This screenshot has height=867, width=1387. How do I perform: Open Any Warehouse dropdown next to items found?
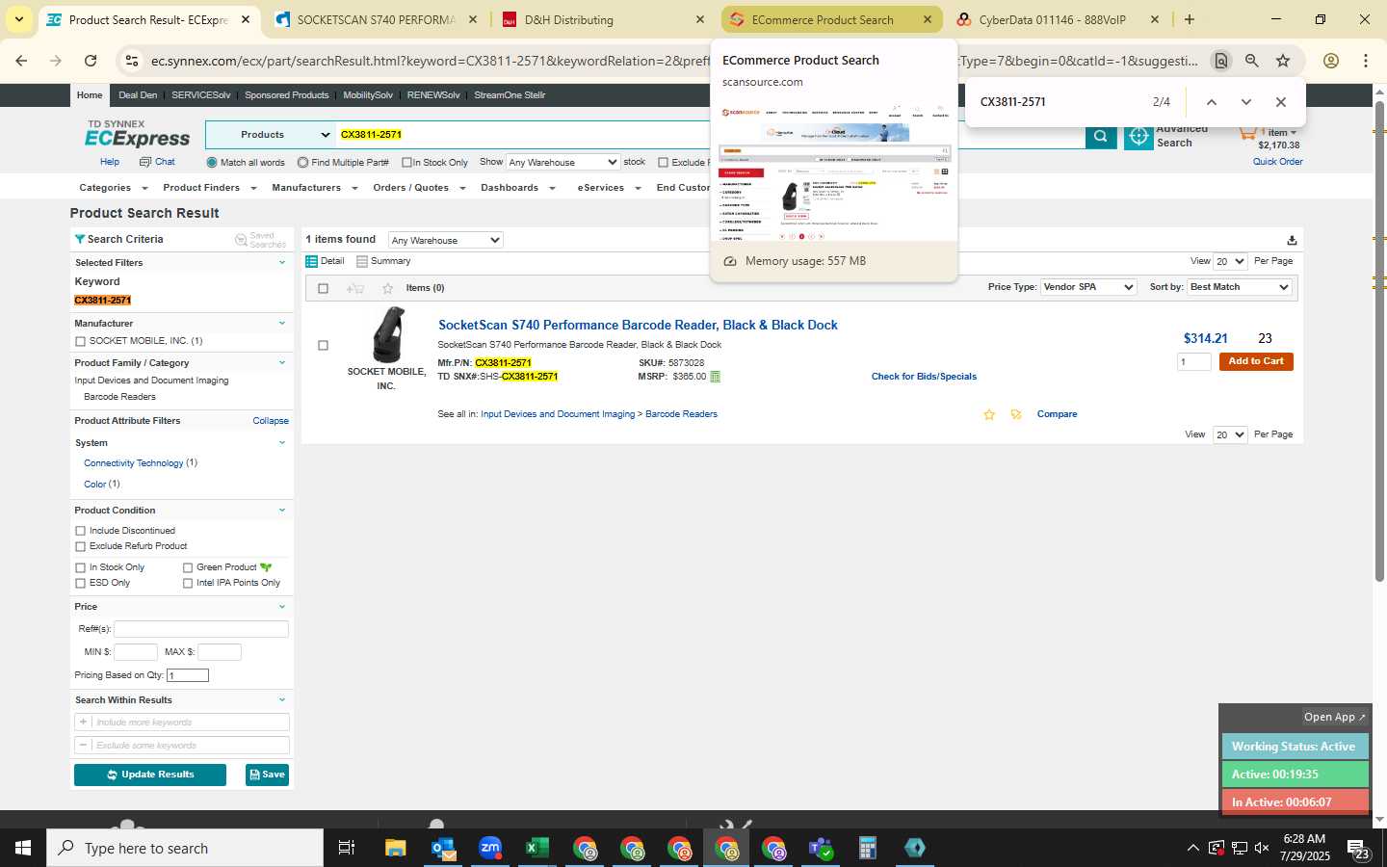point(446,241)
